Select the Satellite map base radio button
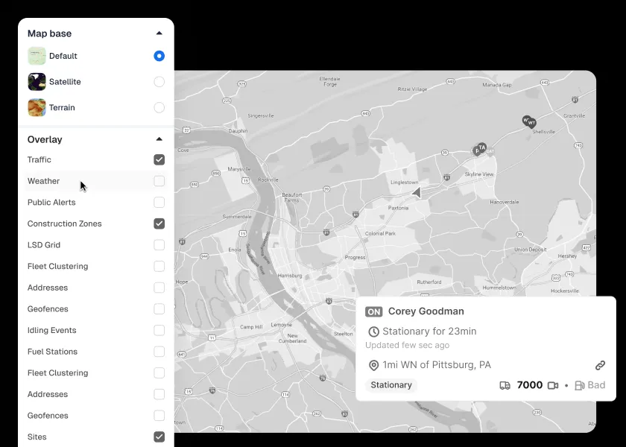 pos(159,82)
